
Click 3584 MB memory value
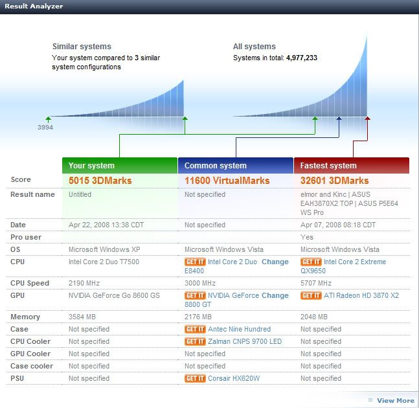82,317
